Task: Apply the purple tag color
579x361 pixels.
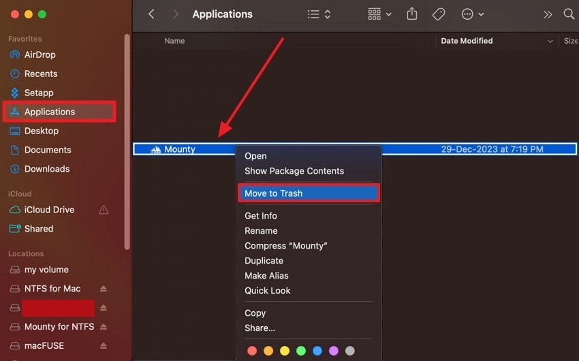Action: pos(334,351)
